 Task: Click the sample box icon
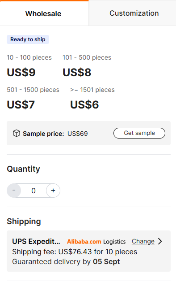[x=17, y=133]
